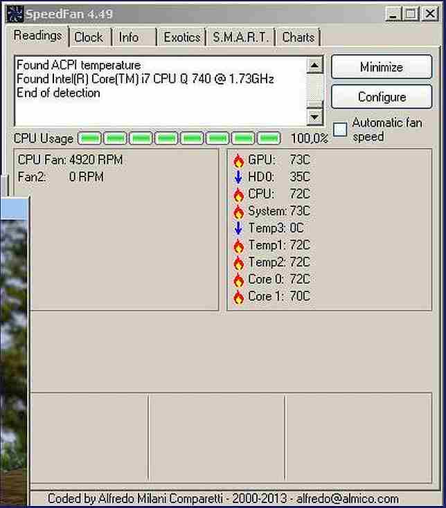446x508 pixels.
Task: Click the '100,0%' CPU usage value
Action: (x=309, y=138)
